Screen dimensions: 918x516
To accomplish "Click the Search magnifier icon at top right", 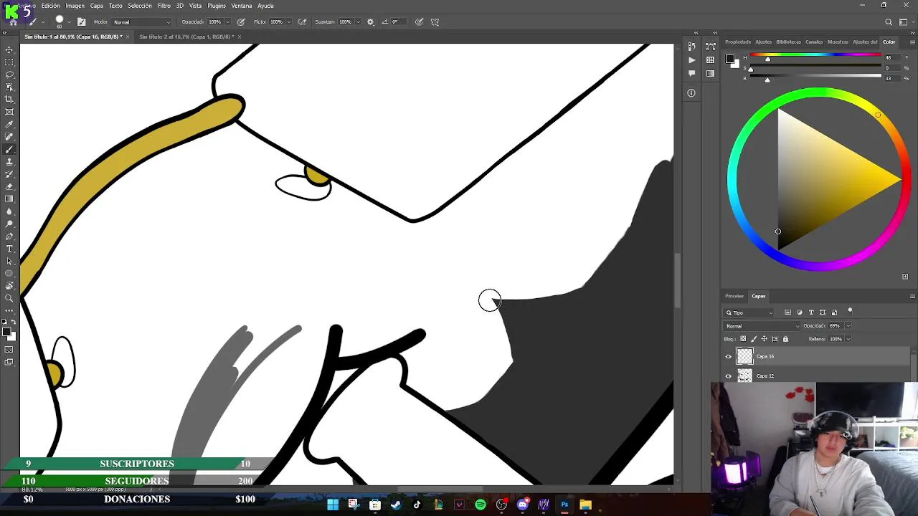I will pos(889,22).
